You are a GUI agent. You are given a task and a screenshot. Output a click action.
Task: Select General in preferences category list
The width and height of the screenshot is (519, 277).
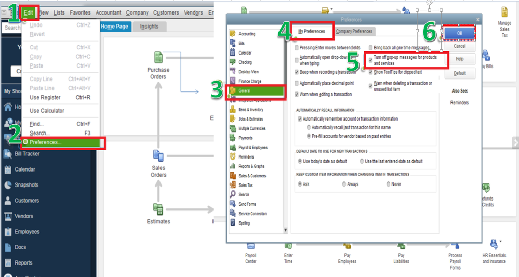(256, 90)
